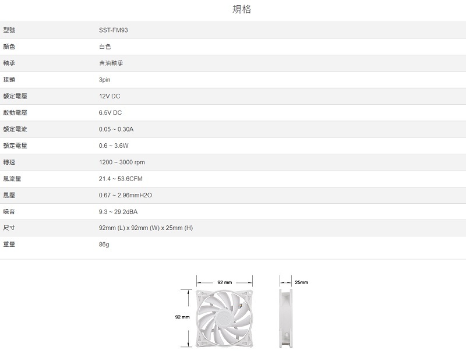Image resolution: width=466 pixels, height=354 pixels.
Task: Select the 0.67 ~ 2.96mmH2O pressure value
Action: point(125,195)
